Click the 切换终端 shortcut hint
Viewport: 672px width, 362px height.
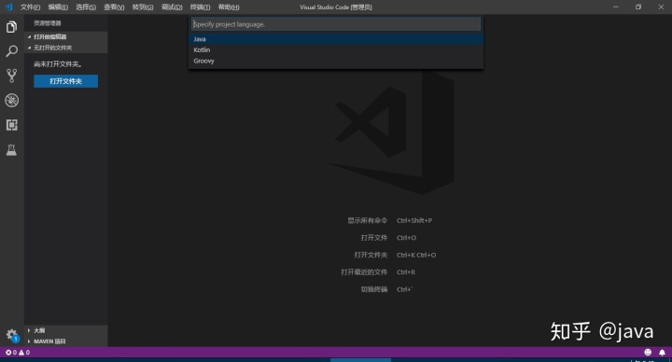[x=386, y=289]
